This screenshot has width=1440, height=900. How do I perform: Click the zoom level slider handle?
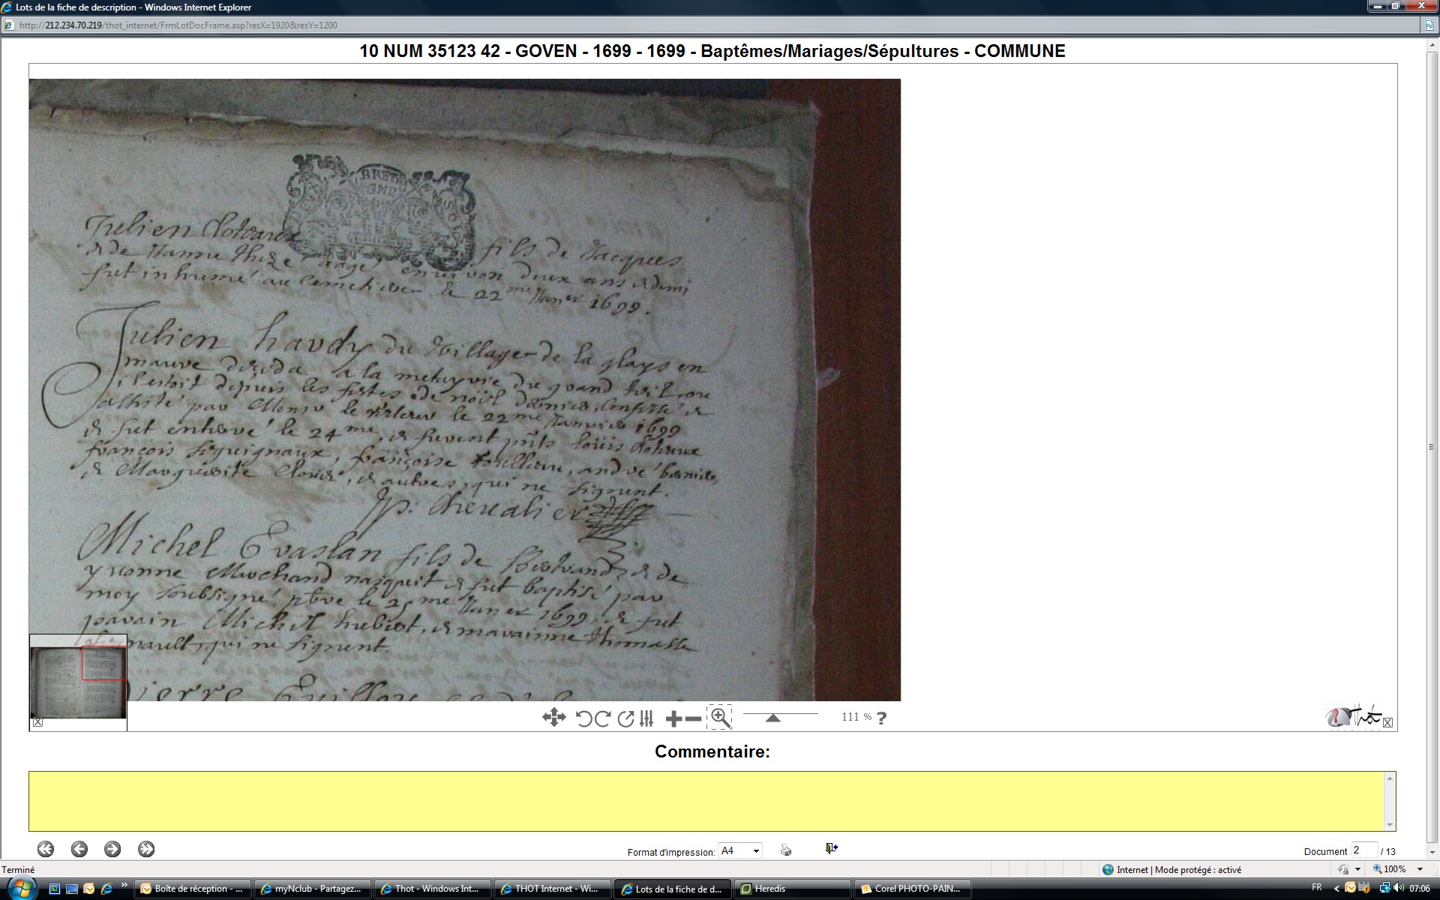pos(772,718)
